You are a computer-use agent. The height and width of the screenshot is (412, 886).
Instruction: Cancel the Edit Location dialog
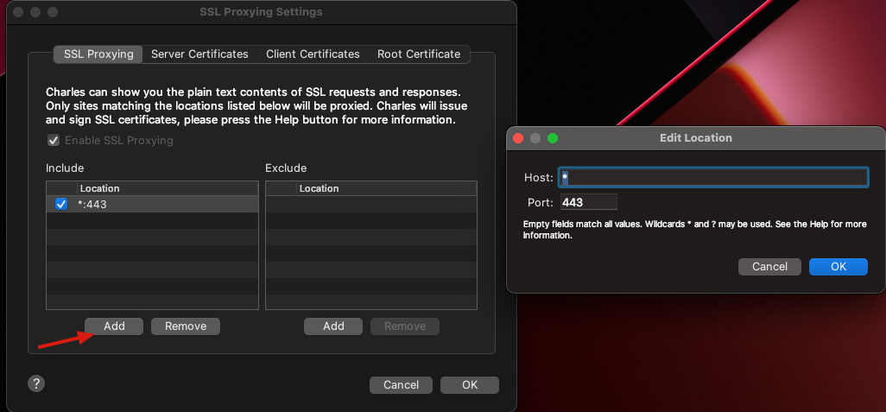coord(769,266)
